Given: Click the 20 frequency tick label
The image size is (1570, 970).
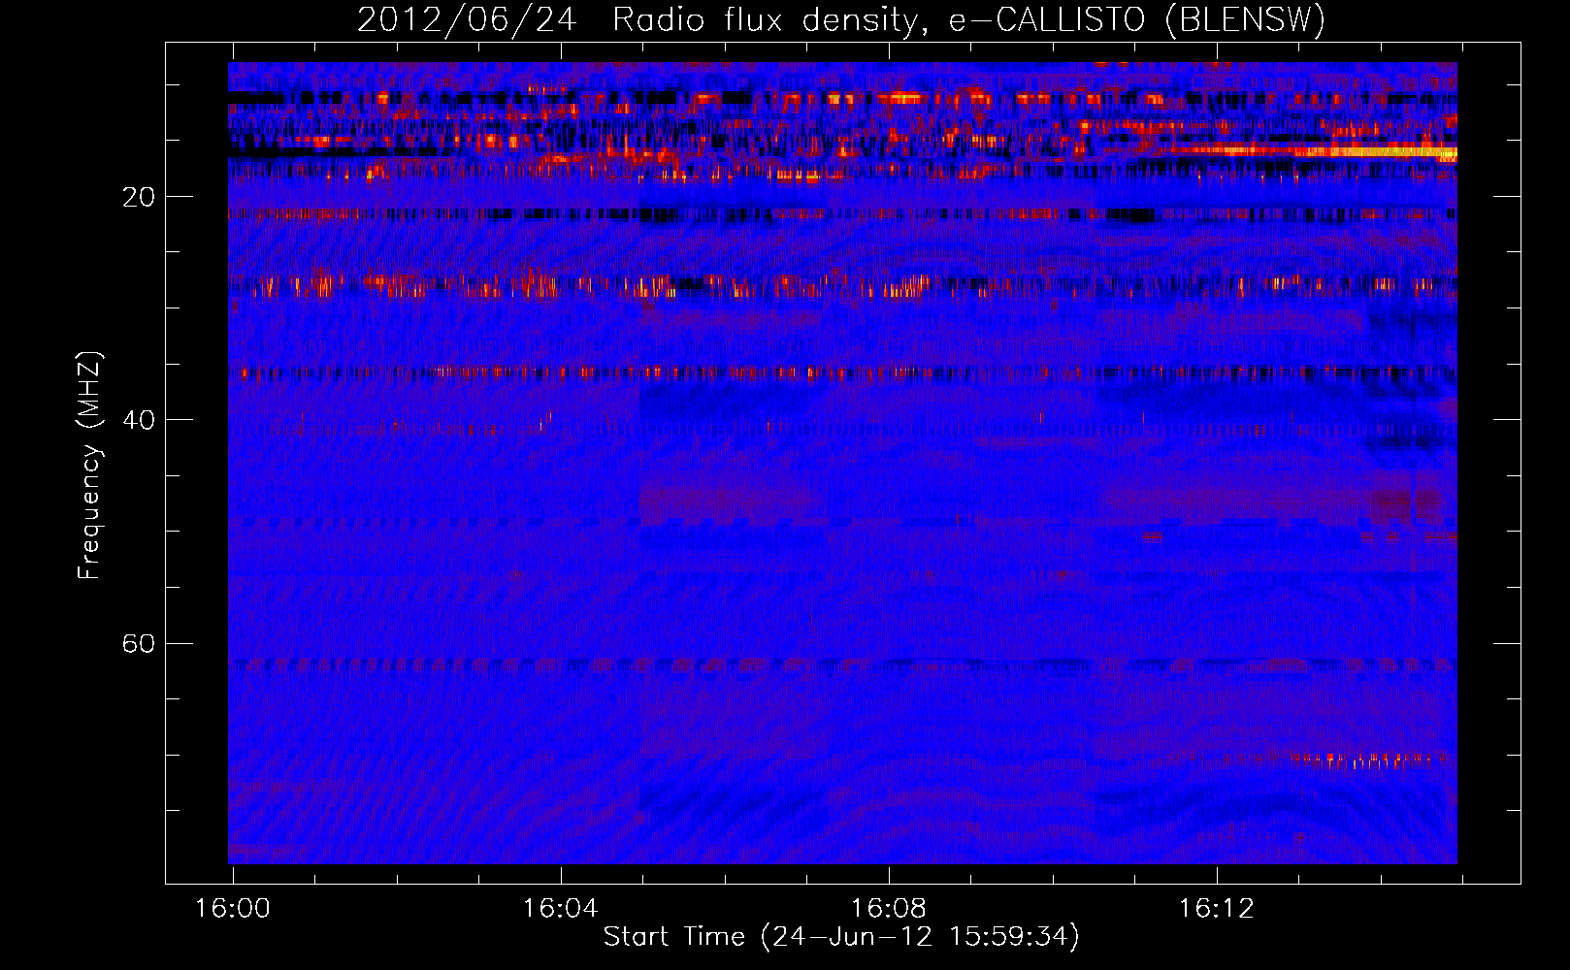Looking at the screenshot, I should click(139, 198).
